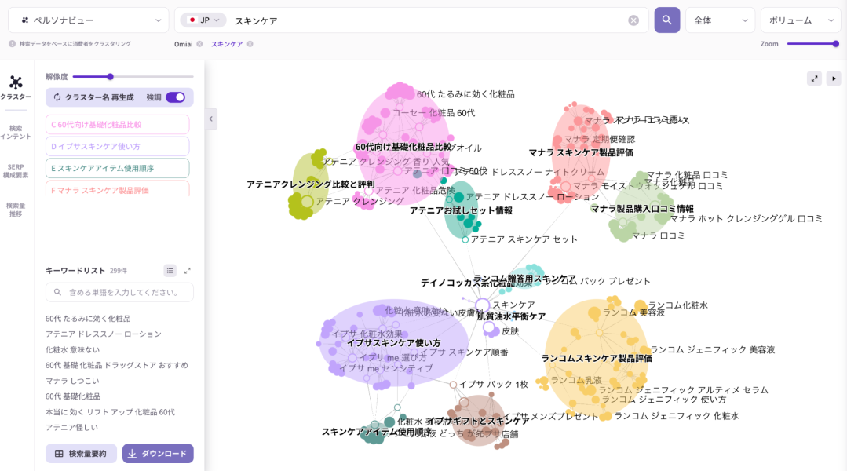Click the ダウンロード button
Screen dimensions: 847x471
[158, 454]
